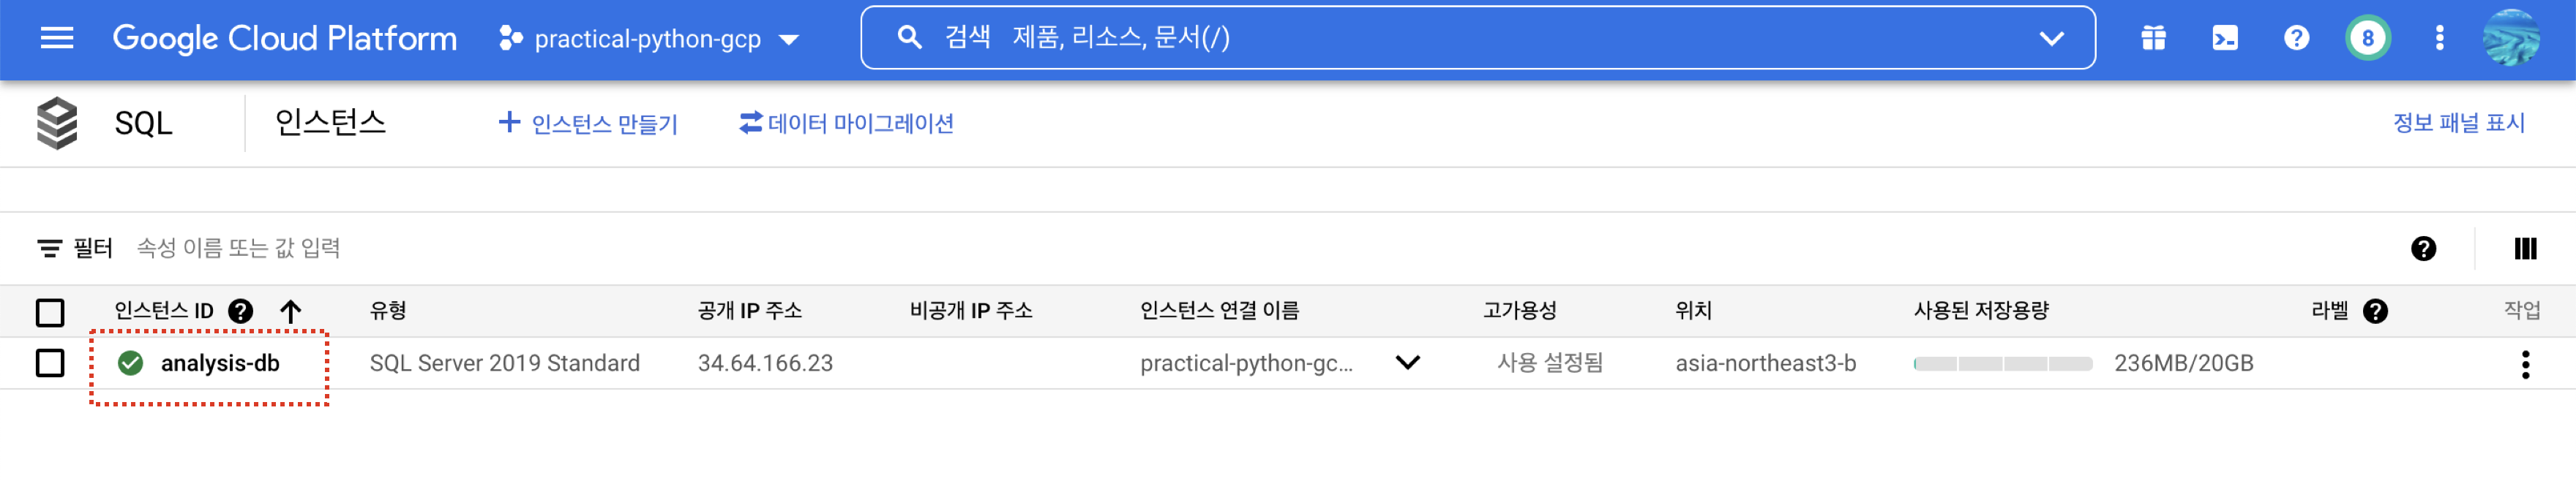Click location asia-northeast3-b
Image resolution: width=2576 pixels, height=481 pixels.
pyautogui.click(x=1766, y=363)
